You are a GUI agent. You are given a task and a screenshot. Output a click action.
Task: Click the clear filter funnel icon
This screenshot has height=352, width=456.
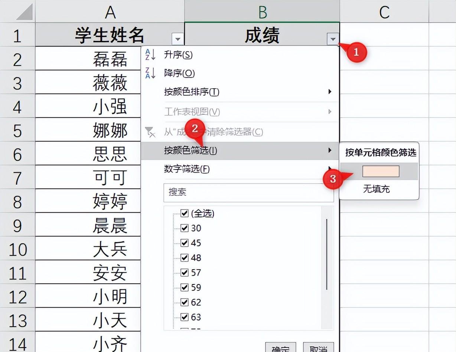[150, 131]
